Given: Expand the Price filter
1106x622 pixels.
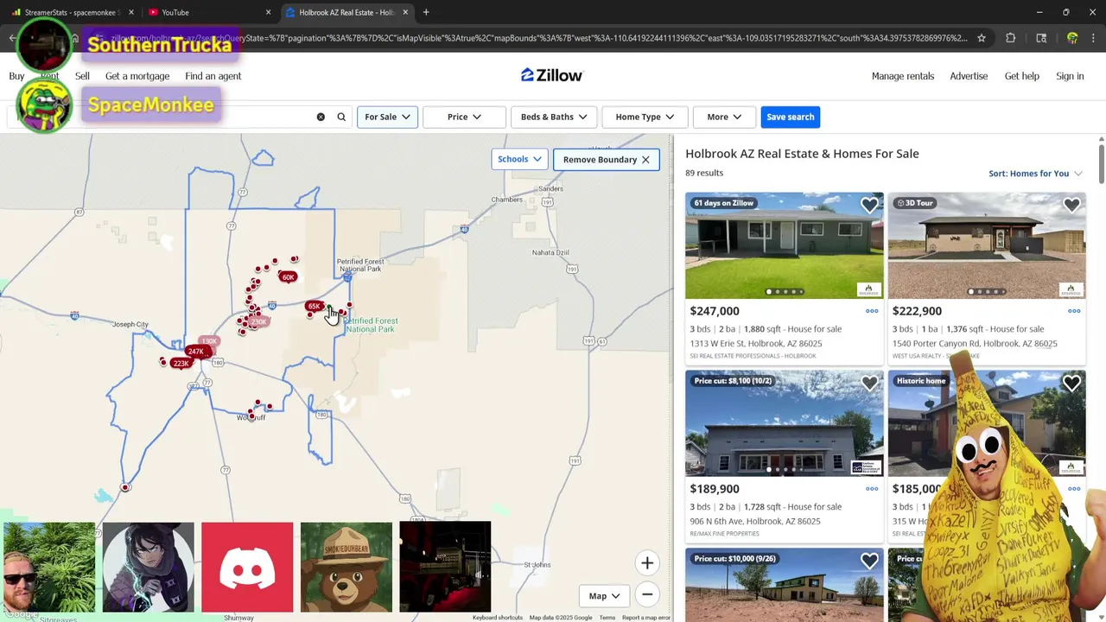Looking at the screenshot, I should (464, 117).
